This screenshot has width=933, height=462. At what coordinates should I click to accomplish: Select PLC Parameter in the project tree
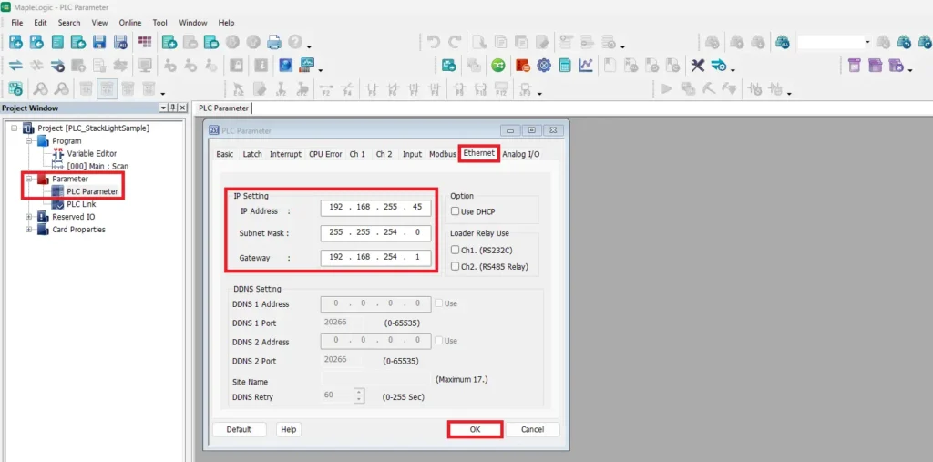click(92, 191)
